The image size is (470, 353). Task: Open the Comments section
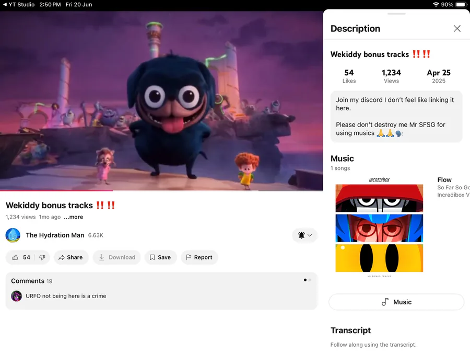click(161, 291)
